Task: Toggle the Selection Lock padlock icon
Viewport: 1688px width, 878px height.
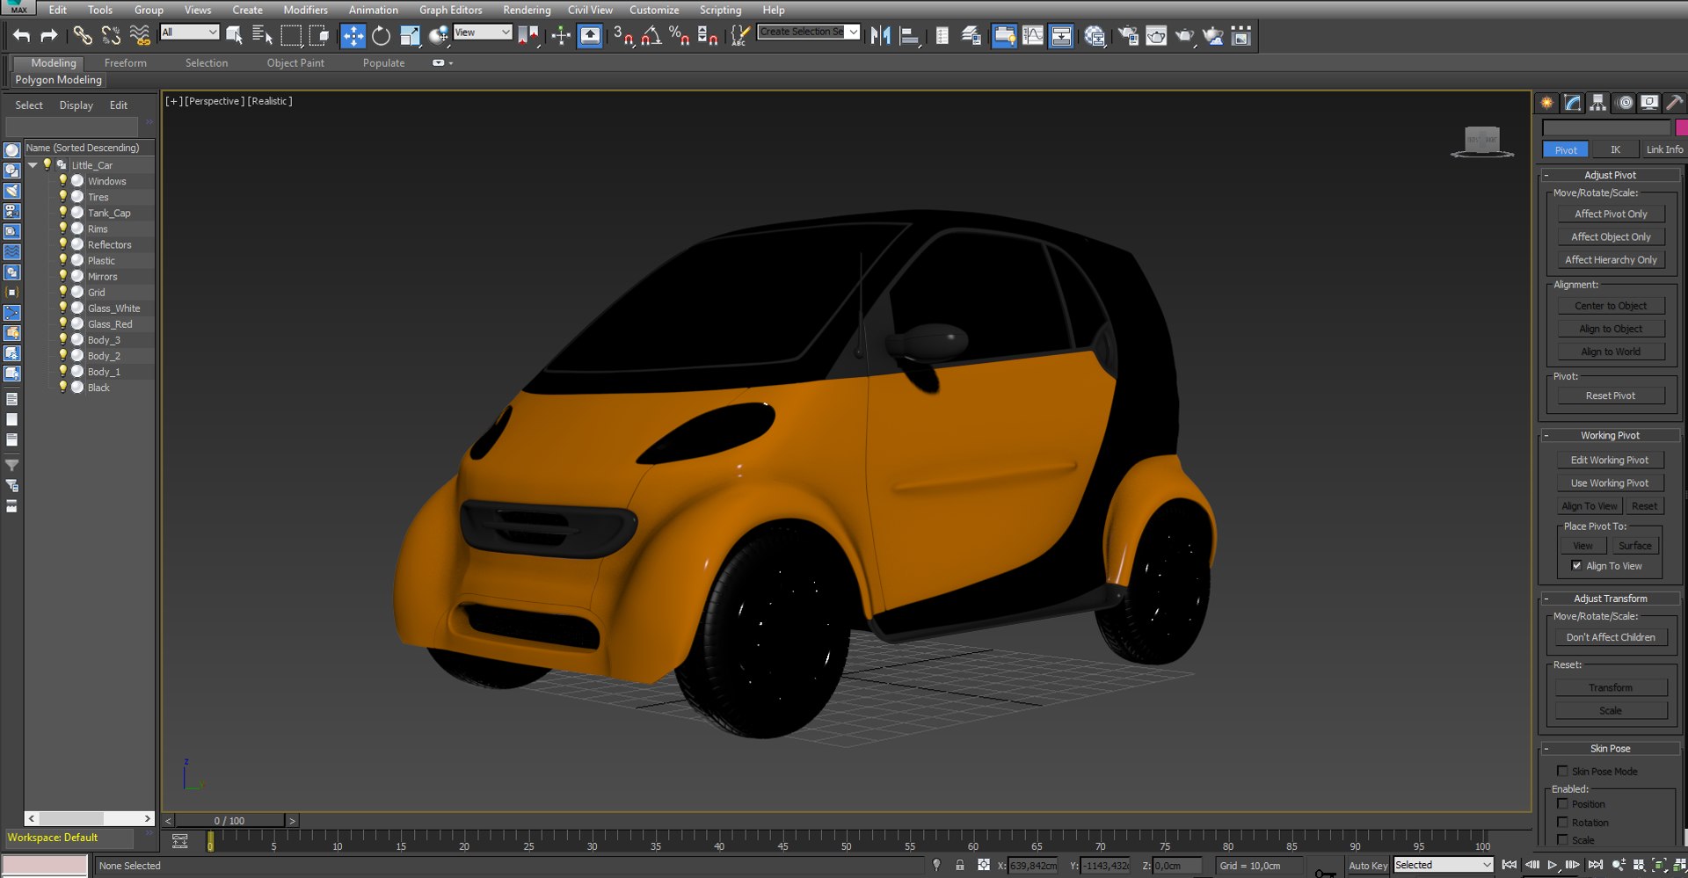Action: point(960,866)
